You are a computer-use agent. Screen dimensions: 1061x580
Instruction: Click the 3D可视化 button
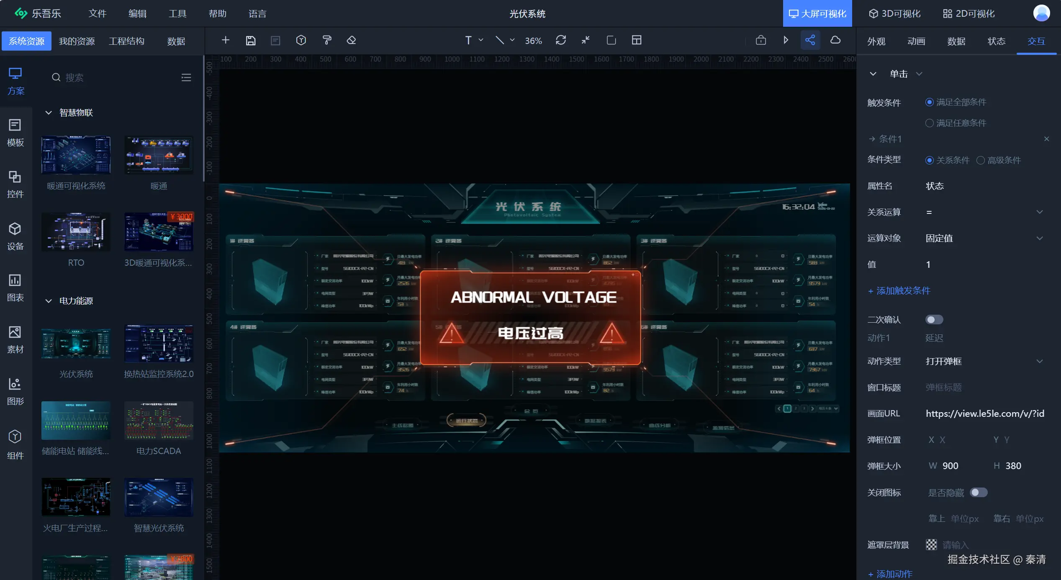click(x=894, y=14)
